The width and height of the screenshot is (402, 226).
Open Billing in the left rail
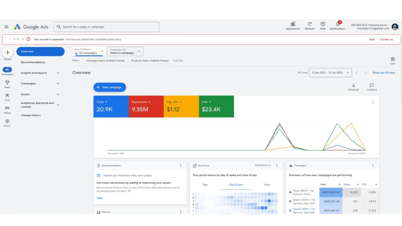point(7,110)
